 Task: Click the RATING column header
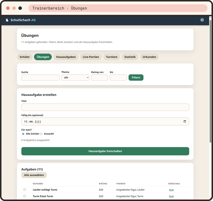coord(103,184)
